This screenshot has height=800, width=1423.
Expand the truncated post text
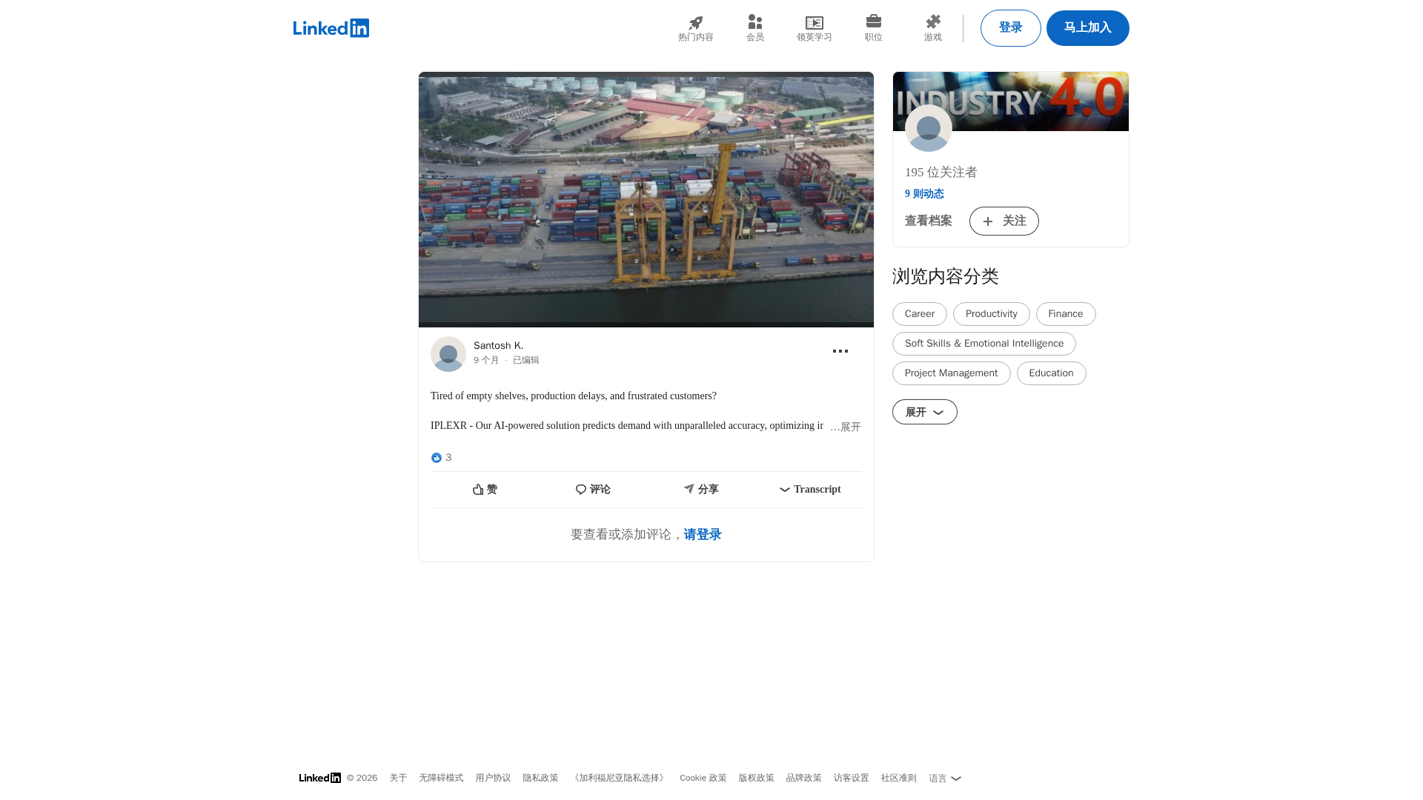(846, 427)
